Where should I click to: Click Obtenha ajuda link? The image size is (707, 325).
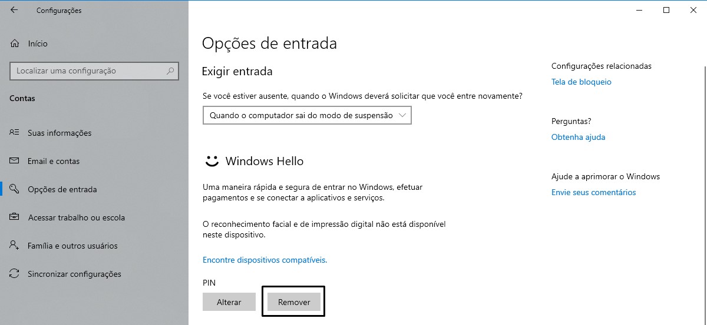(578, 138)
